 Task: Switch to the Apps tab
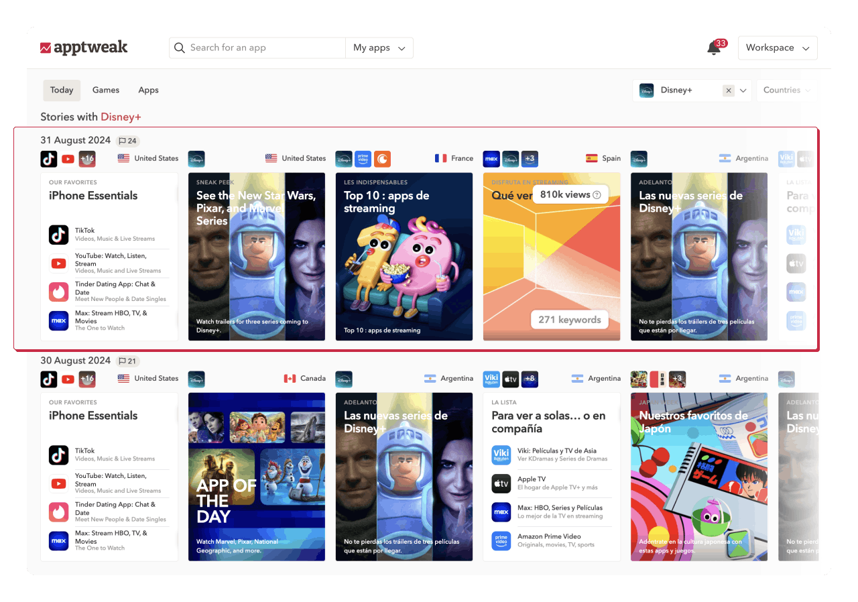[x=148, y=90]
